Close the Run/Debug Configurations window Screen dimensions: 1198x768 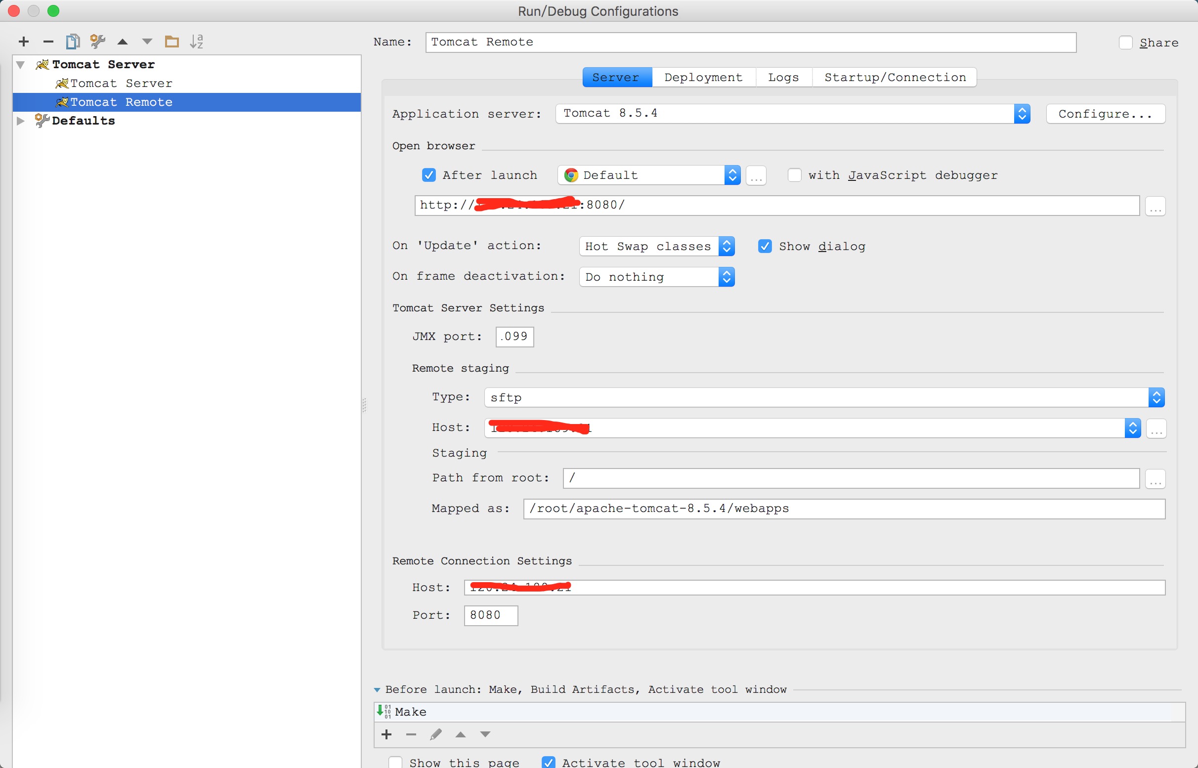14,11
